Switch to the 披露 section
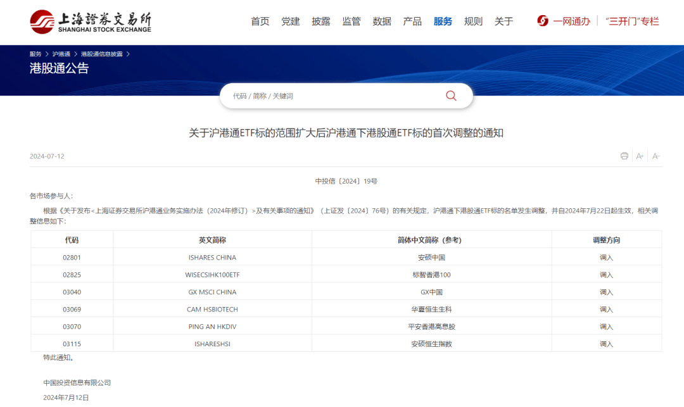 pos(321,21)
